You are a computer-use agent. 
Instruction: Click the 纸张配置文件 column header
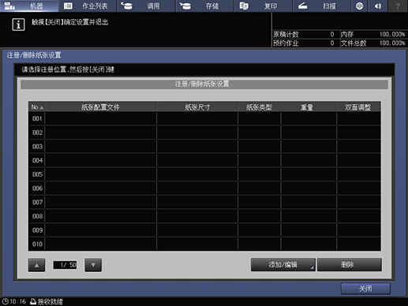click(100, 107)
